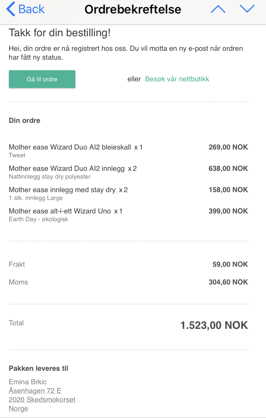The height and width of the screenshot is (418, 266).
Task: Go to previous message with up arrow
Action: click(218, 9)
